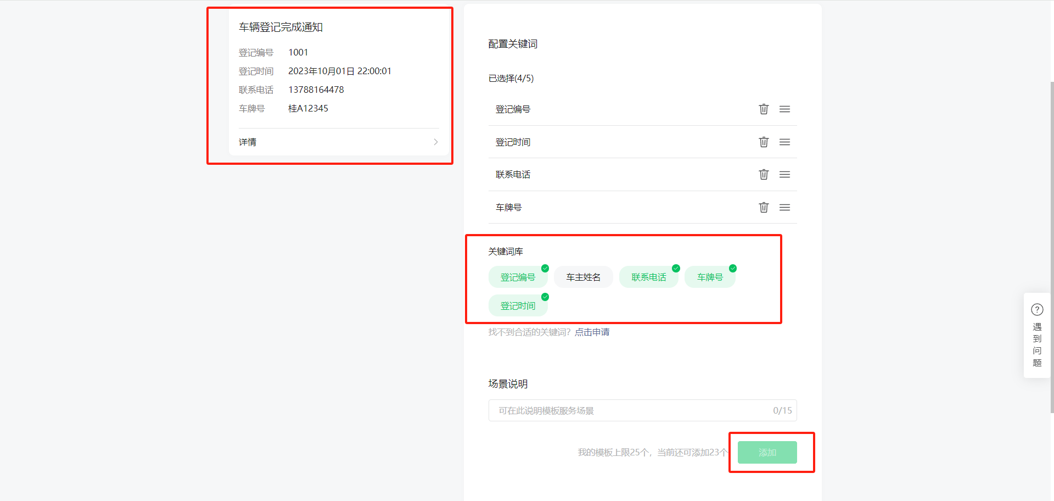This screenshot has height=501, width=1054.
Task: Click the reorder handle for 登记时间
Action: coord(784,142)
